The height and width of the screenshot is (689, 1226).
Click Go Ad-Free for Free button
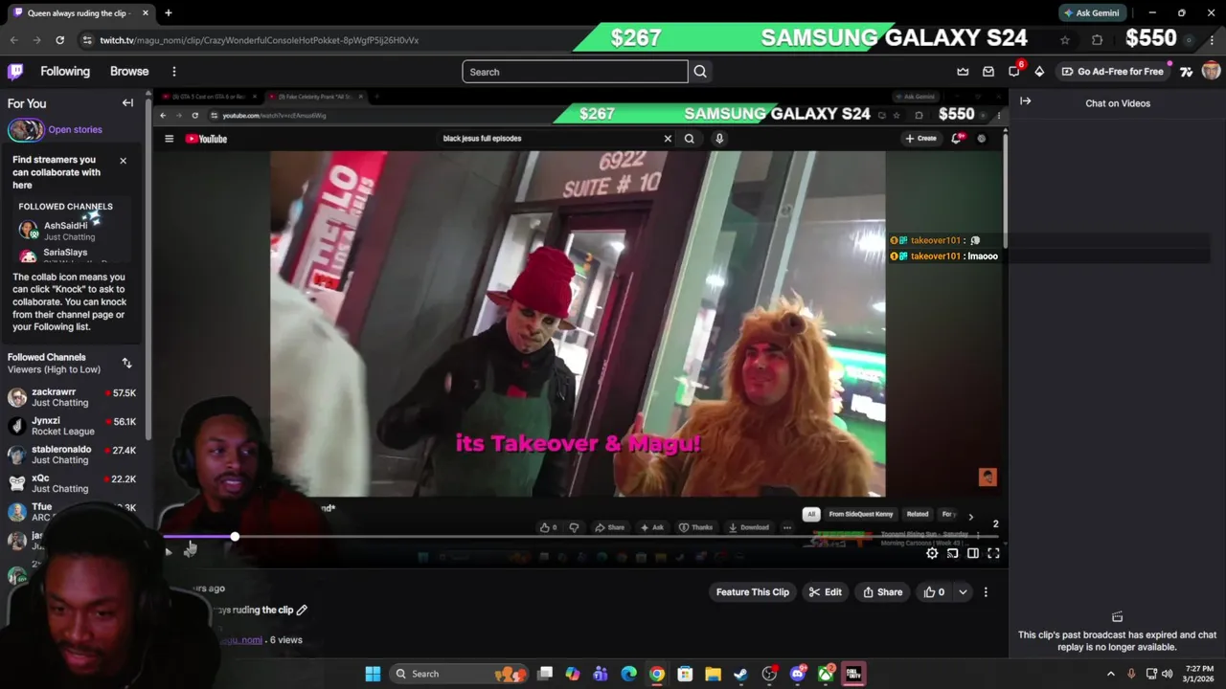click(x=1112, y=72)
